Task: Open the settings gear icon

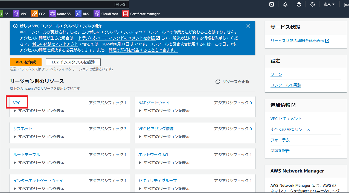Action: (313, 4)
